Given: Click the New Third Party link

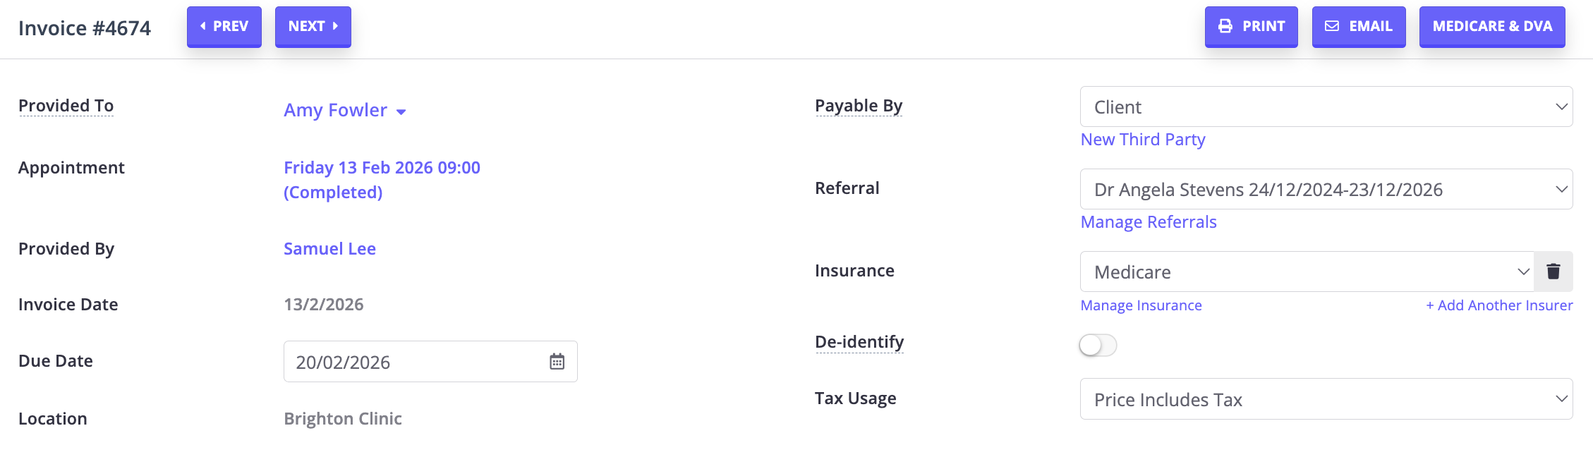Looking at the screenshot, I should (x=1142, y=140).
